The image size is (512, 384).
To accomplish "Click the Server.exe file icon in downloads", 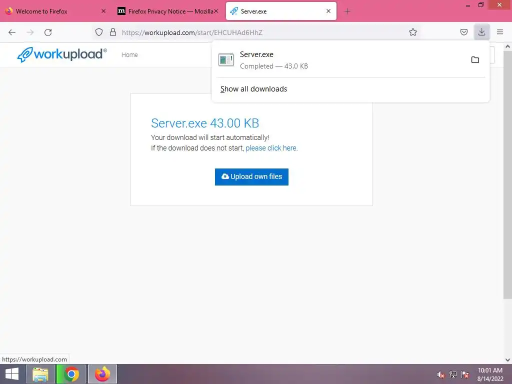I will click(x=226, y=60).
